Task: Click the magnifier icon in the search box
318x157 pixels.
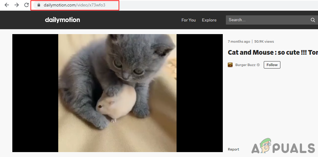Action: [313, 20]
